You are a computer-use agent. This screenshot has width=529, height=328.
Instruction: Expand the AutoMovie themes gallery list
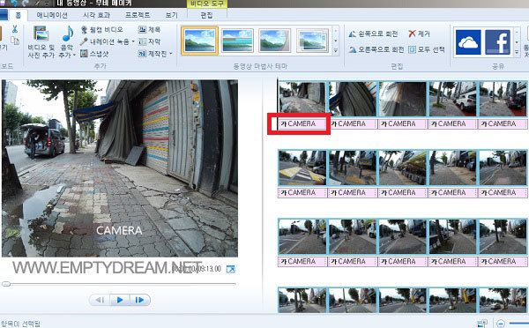(336, 50)
